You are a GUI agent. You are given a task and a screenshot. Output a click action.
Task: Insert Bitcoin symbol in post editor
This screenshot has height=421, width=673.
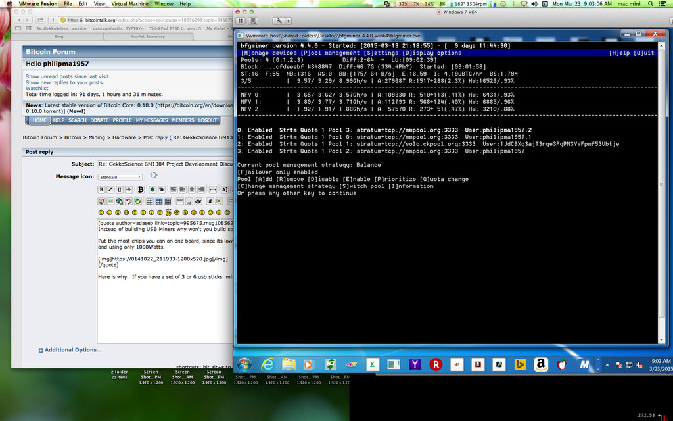(x=141, y=189)
